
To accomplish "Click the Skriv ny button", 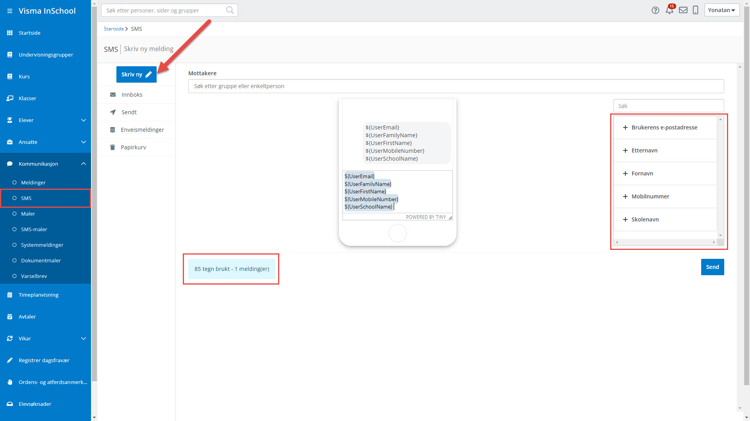I will (136, 74).
